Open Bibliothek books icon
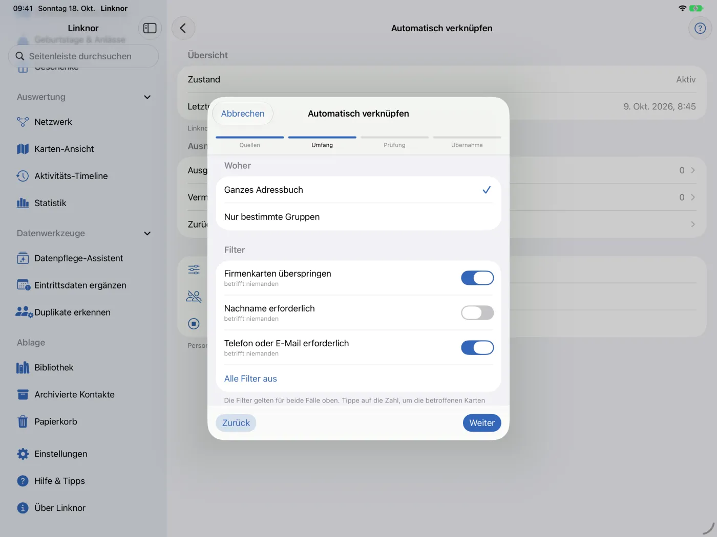Image resolution: width=717 pixels, height=537 pixels. point(23,368)
